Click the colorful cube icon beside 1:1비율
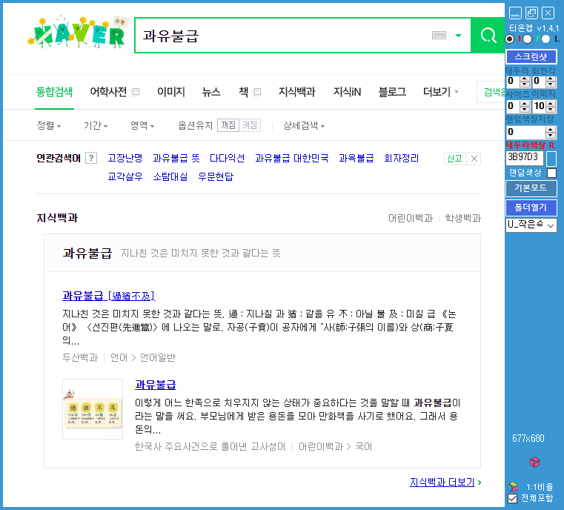 (513, 487)
